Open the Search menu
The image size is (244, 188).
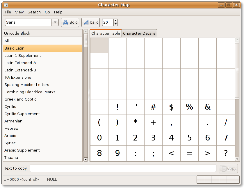coord(34,12)
